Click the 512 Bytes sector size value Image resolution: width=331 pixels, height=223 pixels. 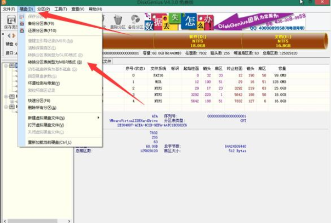pyautogui.click(x=237, y=151)
